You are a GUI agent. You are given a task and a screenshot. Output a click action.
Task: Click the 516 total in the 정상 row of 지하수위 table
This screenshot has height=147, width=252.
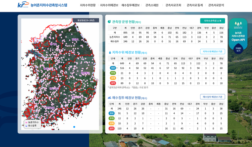point(122,68)
